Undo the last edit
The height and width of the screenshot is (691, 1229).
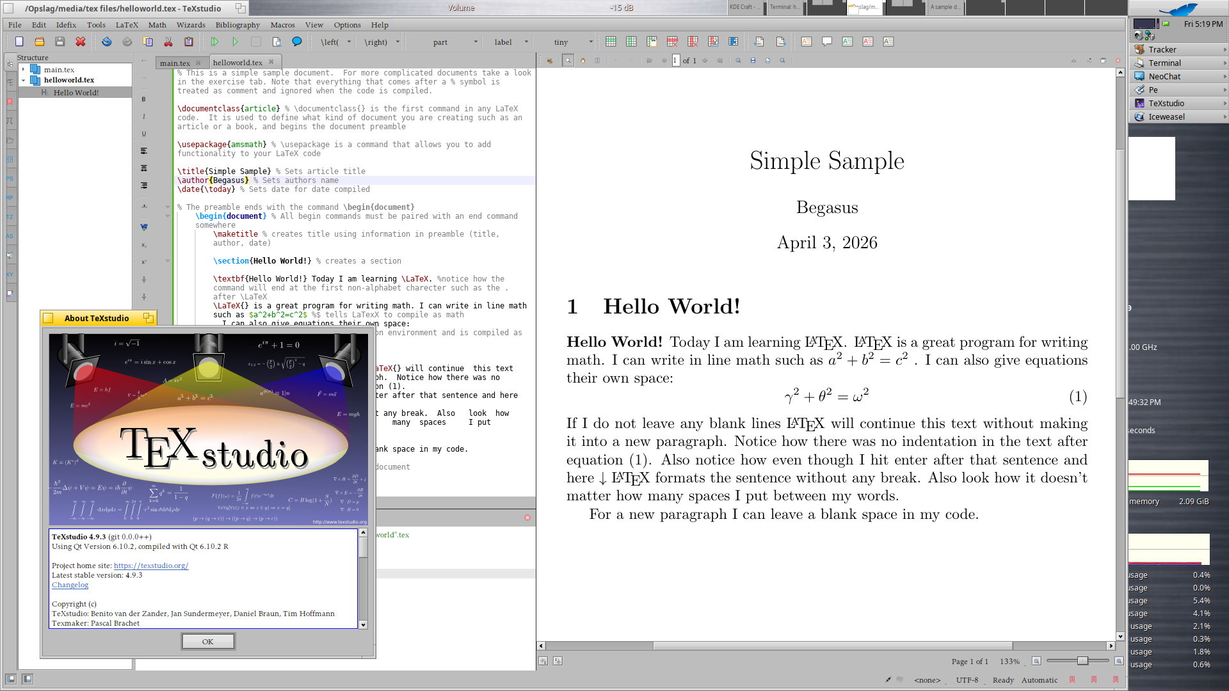[x=107, y=42]
